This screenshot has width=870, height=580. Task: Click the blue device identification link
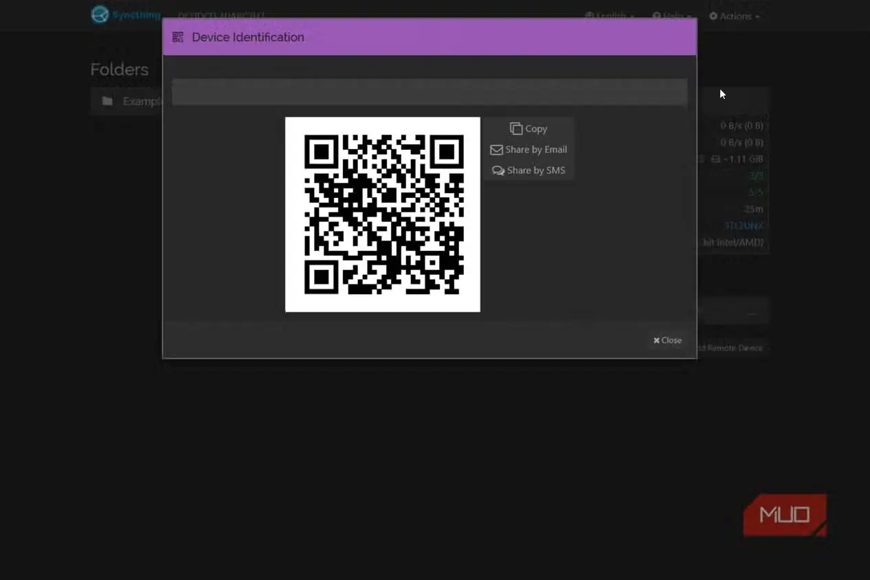pos(744,225)
